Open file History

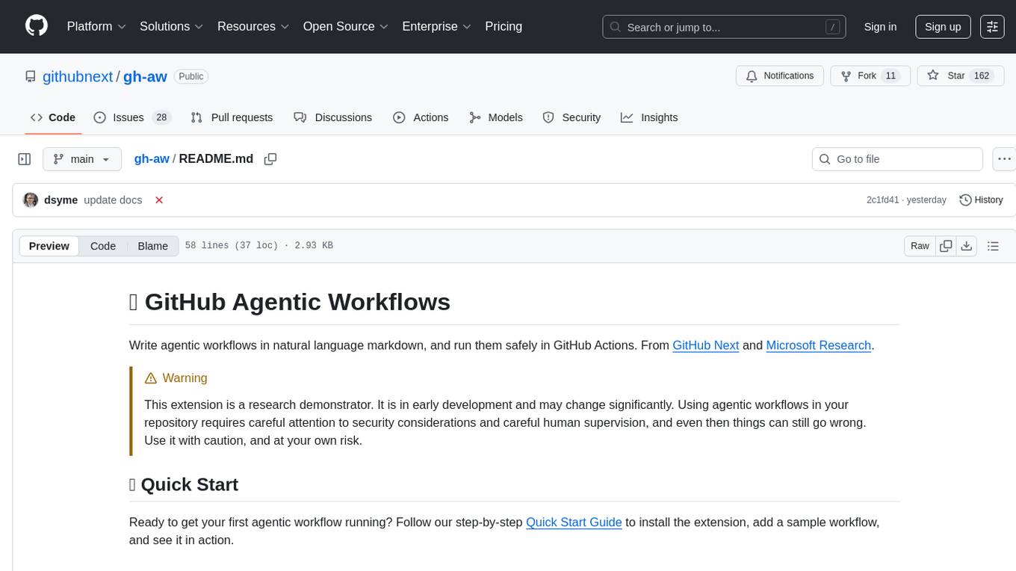pos(981,200)
